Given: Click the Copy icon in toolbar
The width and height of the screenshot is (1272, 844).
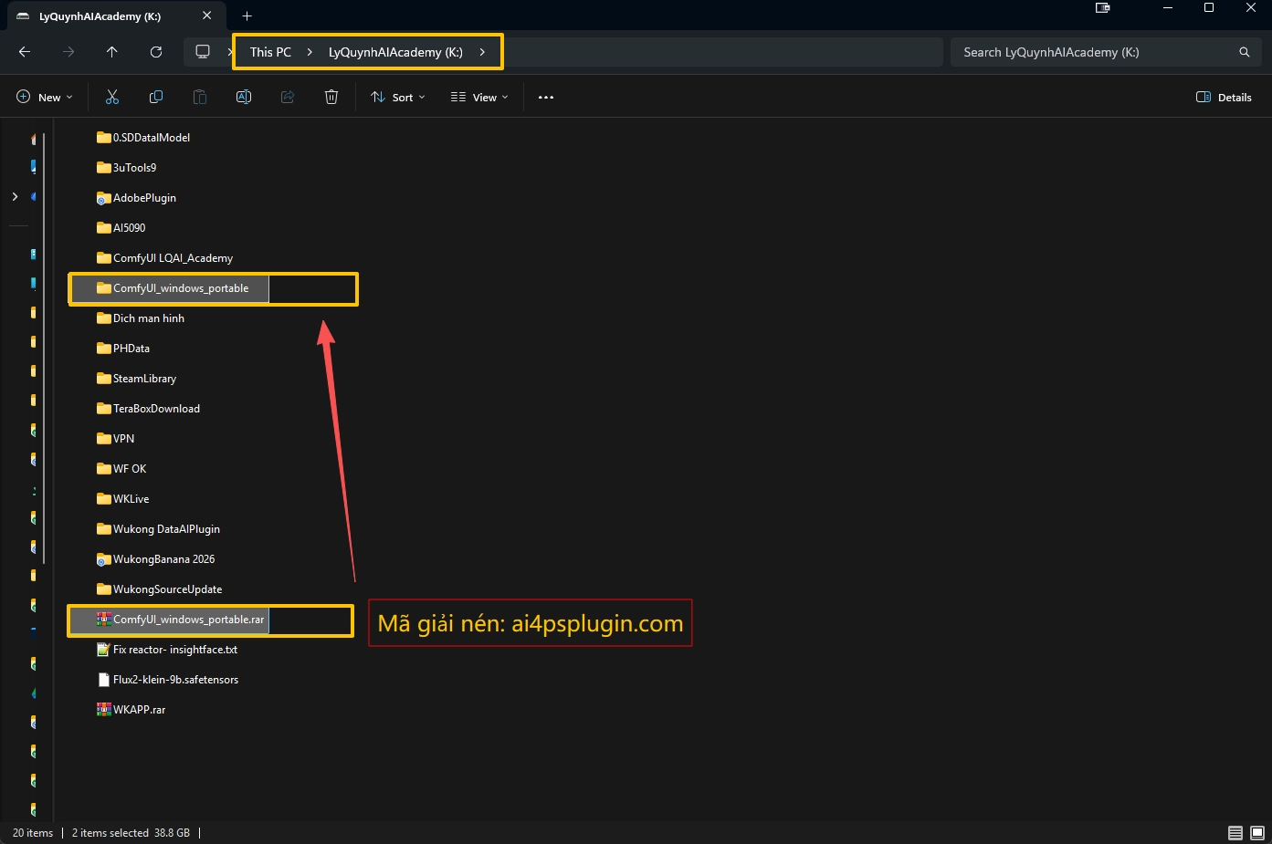Looking at the screenshot, I should coord(156,97).
